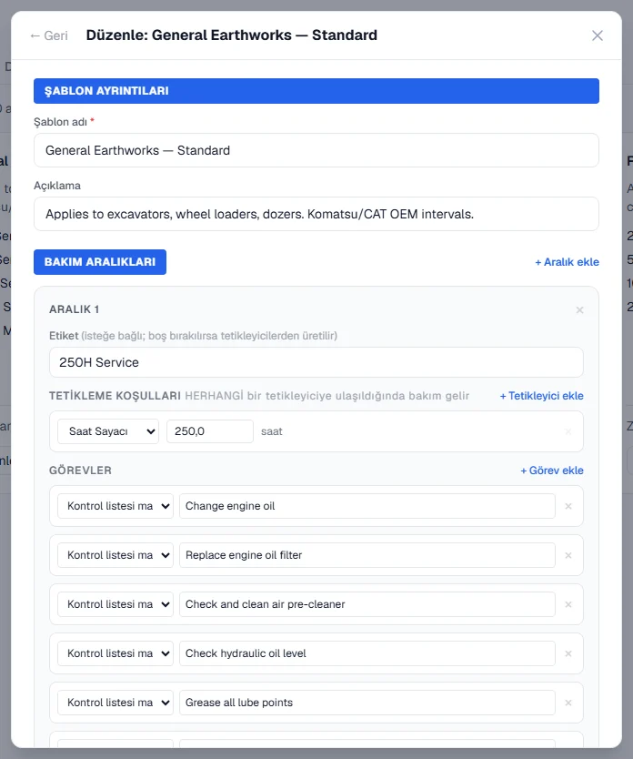
Task: Remove the Grease all lube points task
Action: pos(568,703)
